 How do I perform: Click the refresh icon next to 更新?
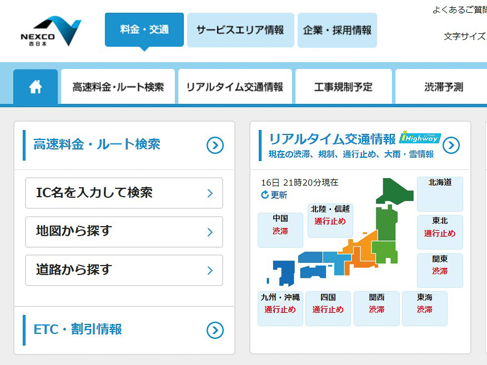265,195
